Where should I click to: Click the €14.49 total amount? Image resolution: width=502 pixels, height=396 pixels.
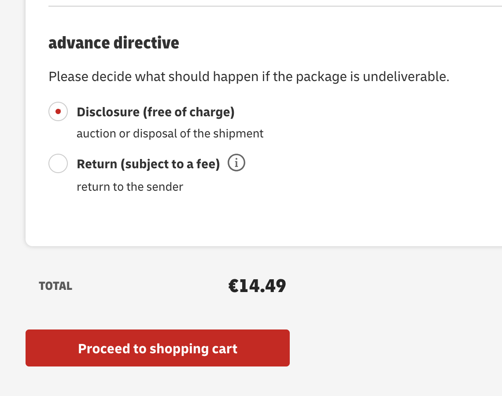coord(257,286)
